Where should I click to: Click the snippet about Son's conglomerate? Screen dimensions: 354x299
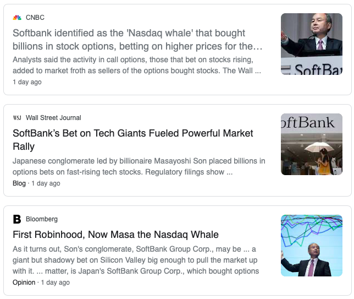click(x=136, y=260)
